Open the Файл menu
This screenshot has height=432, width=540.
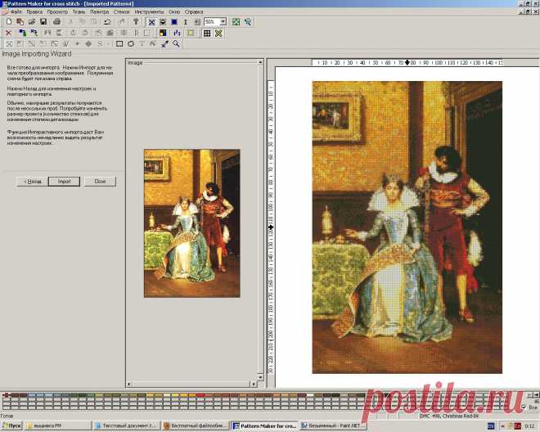pyautogui.click(x=16, y=11)
